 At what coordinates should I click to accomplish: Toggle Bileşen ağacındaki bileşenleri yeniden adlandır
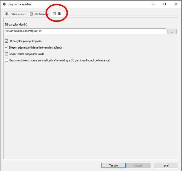[x=6, y=47]
